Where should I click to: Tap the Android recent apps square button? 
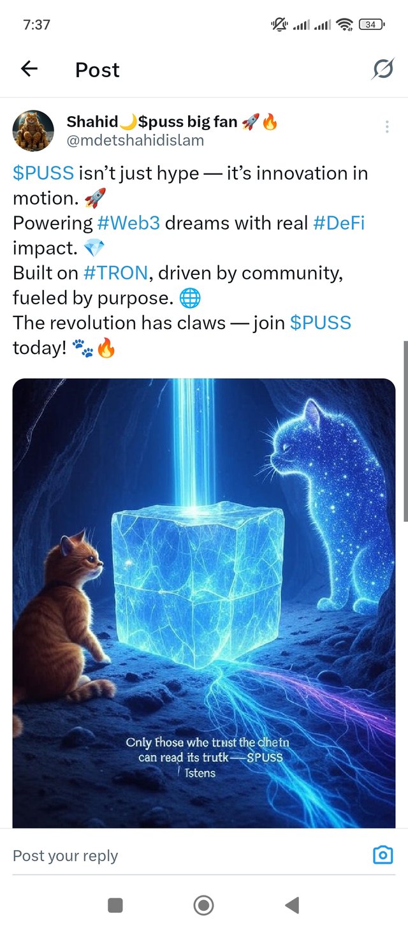(x=115, y=904)
